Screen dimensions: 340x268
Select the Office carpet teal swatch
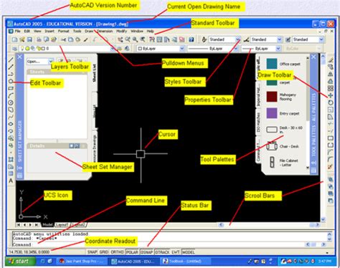pyautogui.click(x=272, y=64)
